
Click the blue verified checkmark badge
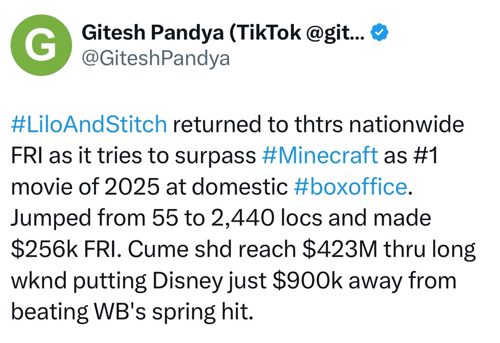tap(379, 33)
